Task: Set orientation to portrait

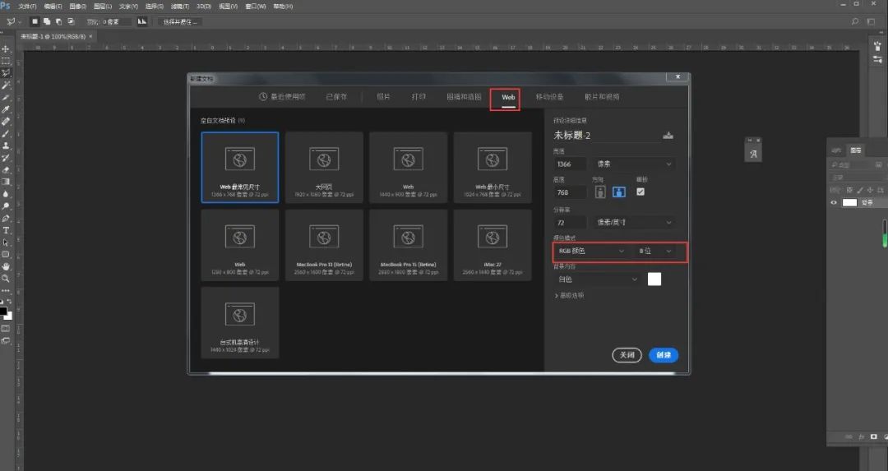Action: 600,192
